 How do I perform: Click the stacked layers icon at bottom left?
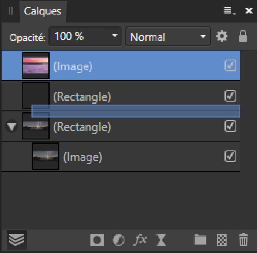pos(17,240)
